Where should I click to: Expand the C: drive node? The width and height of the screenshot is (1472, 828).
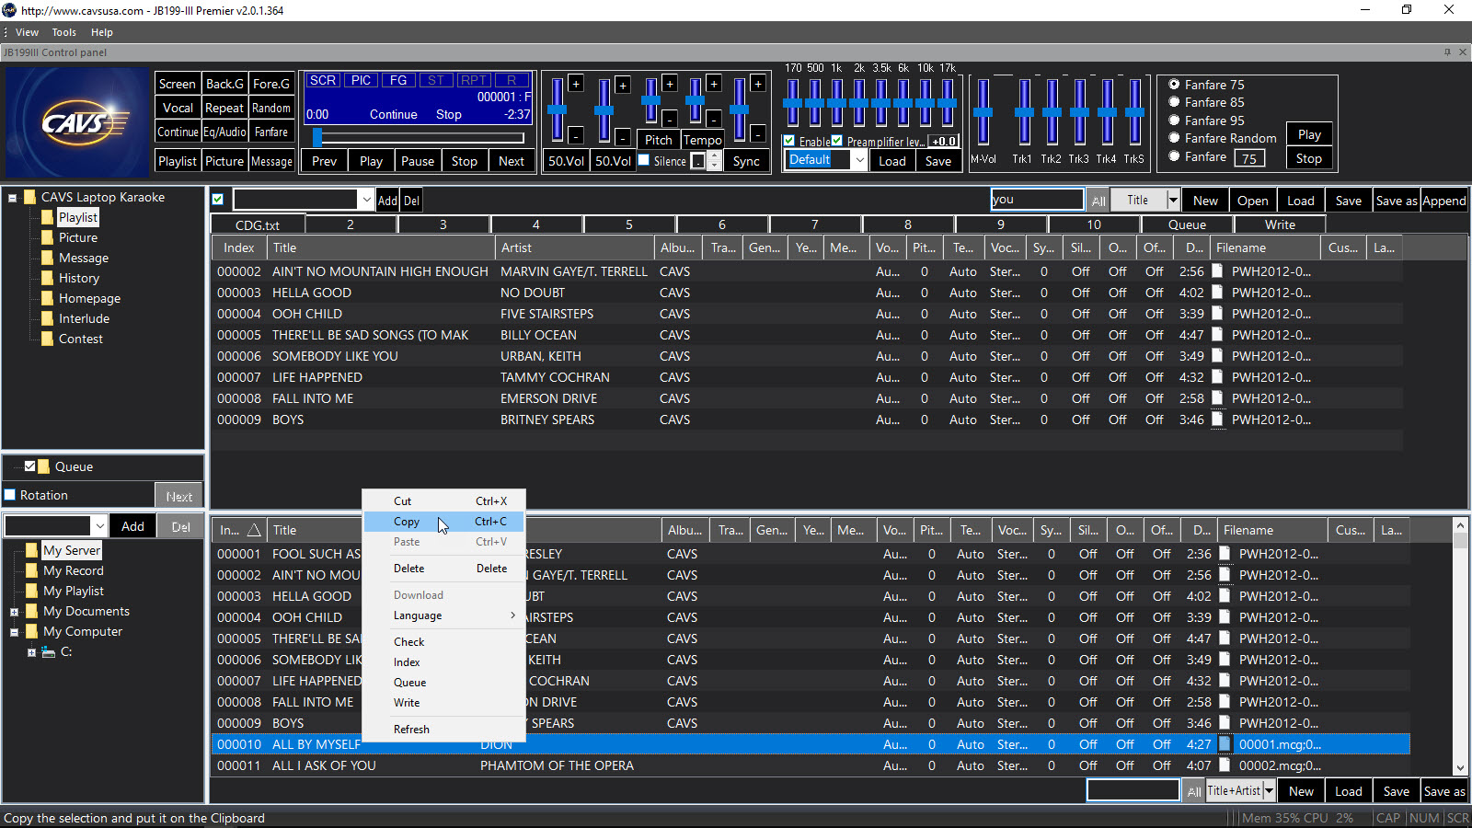(x=31, y=652)
